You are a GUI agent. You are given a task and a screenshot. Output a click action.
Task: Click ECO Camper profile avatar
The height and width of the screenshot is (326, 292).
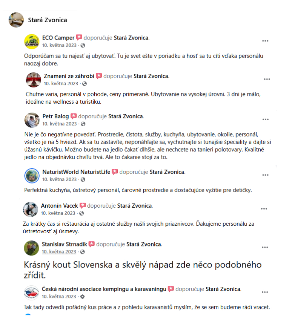click(x=32, y=41)
